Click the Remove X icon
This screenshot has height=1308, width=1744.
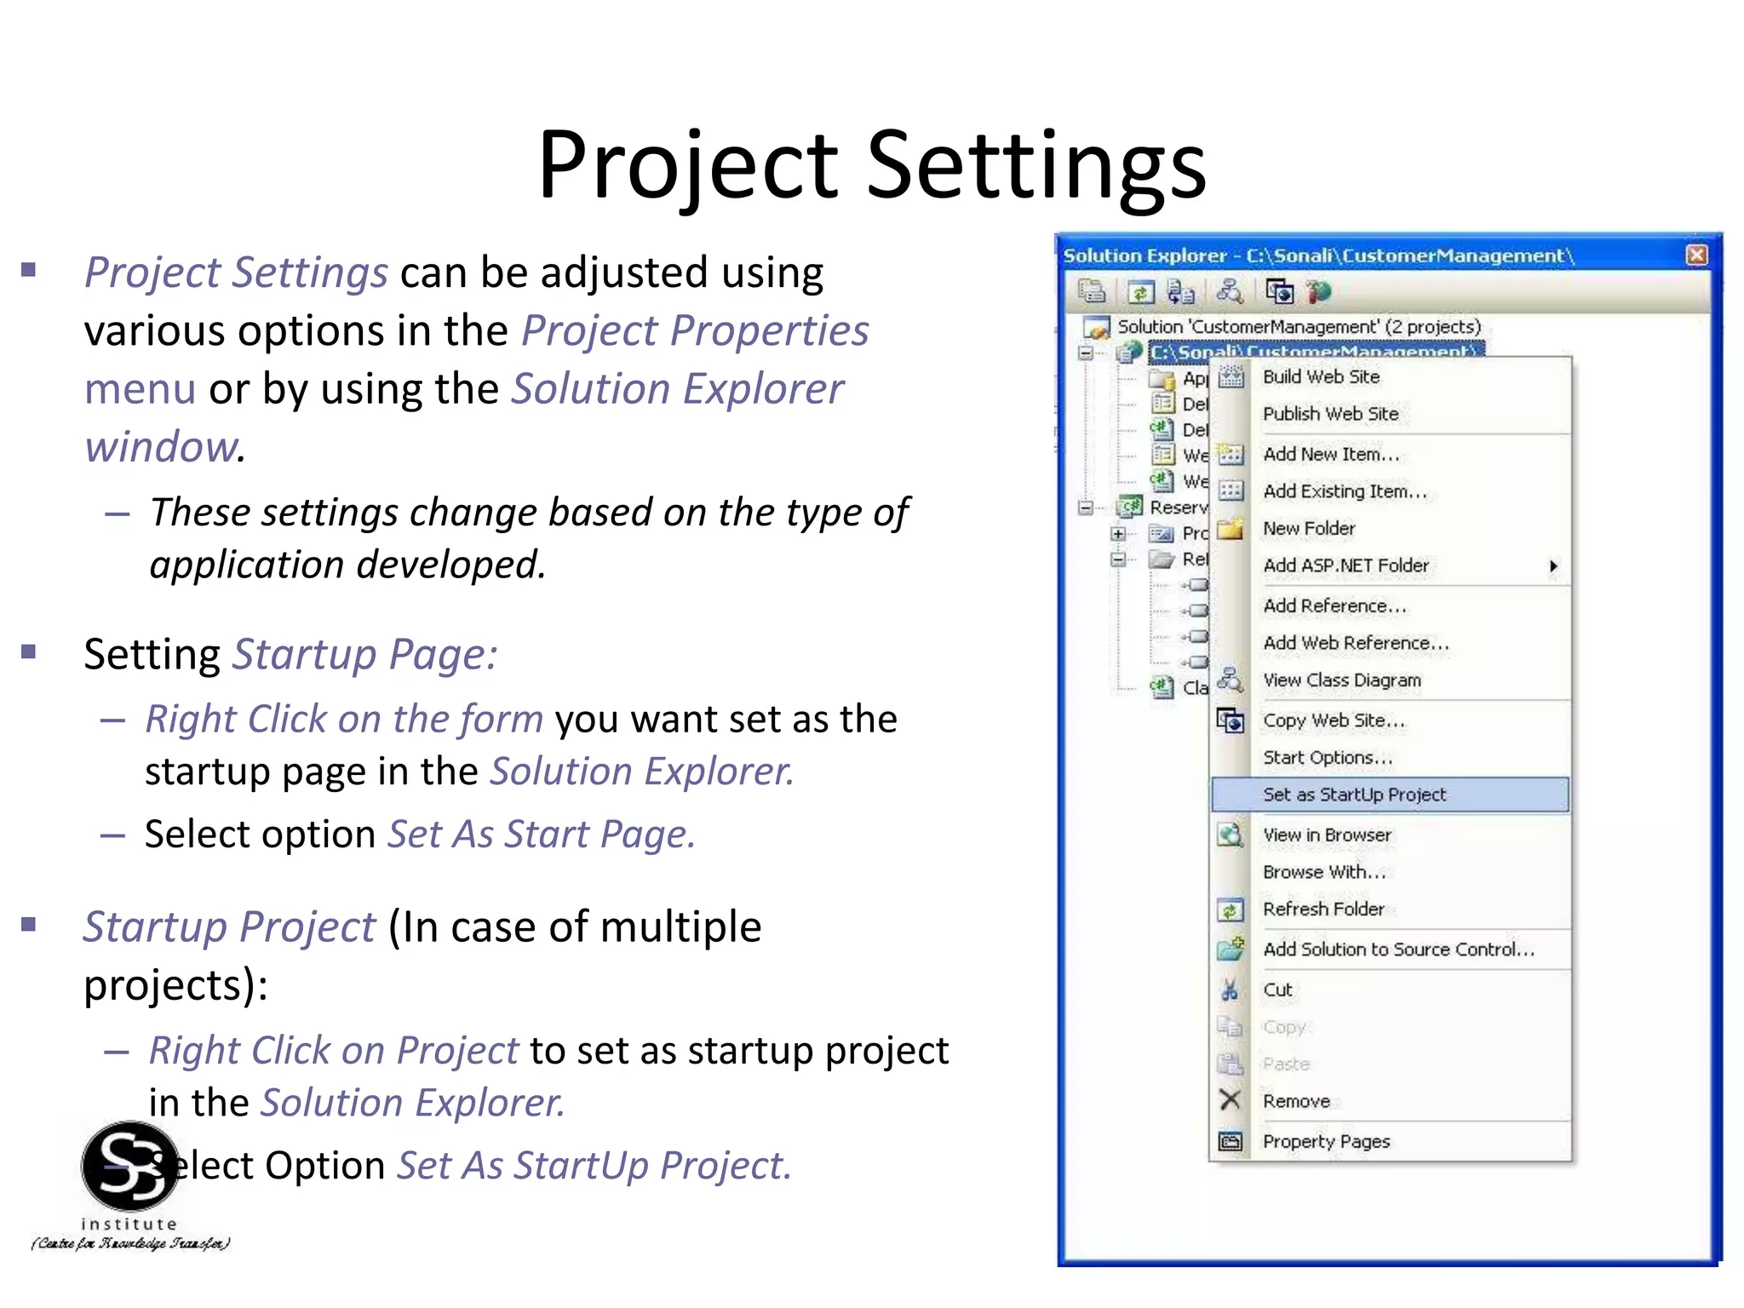[x=1231, y=1100]
